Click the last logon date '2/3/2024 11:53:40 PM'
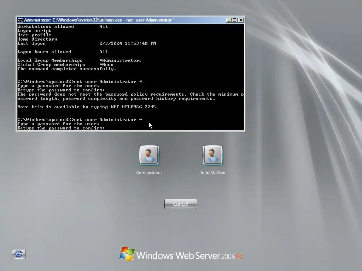The image size is (362, 271). tap(128, 43)
